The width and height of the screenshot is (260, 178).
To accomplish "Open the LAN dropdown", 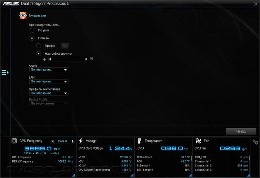I will pos(49,81).
